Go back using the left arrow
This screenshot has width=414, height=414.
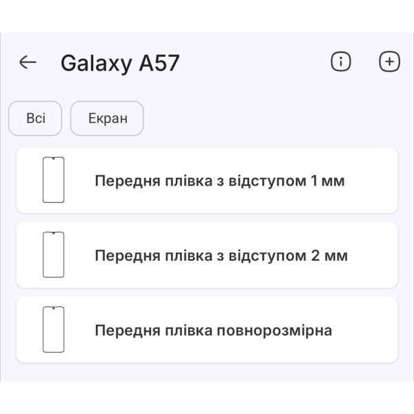[x=28, y=63]
